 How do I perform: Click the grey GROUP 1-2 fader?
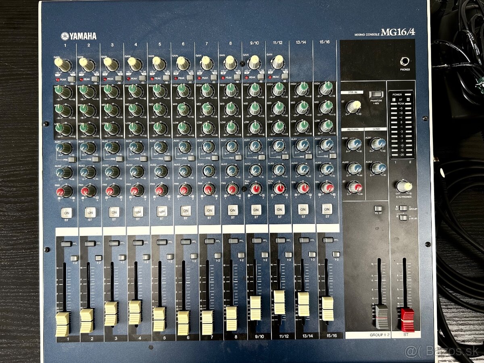pos(382,316)
